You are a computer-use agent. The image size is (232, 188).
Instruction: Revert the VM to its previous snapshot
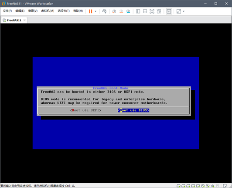click(121, 11)
